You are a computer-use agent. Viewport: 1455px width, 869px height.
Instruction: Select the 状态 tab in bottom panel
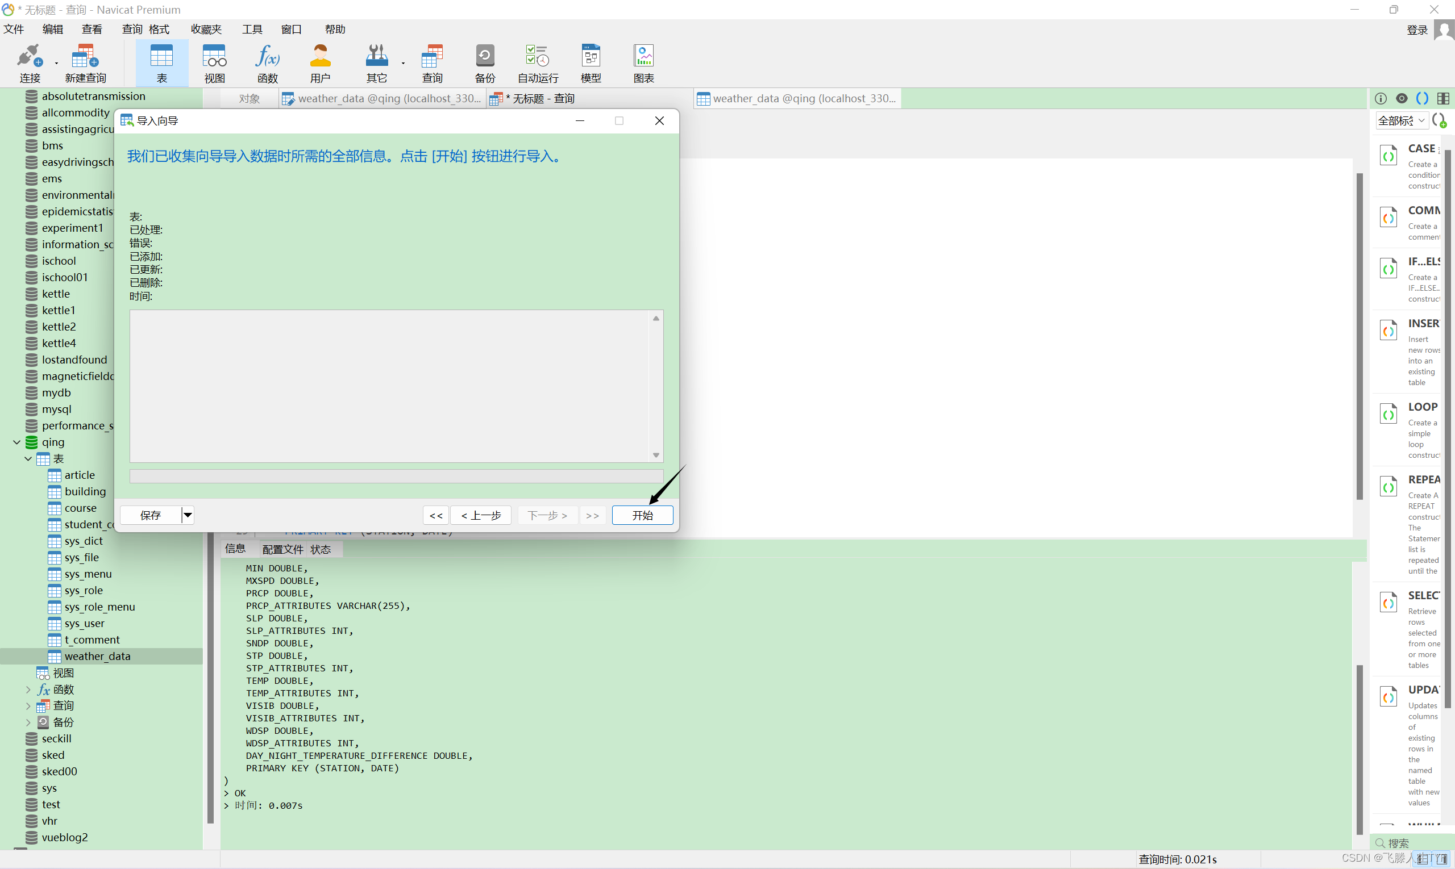[323, 548]
